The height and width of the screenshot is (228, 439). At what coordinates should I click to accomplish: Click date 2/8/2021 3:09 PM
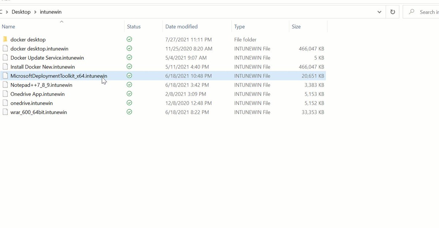(x=185, y=94)
